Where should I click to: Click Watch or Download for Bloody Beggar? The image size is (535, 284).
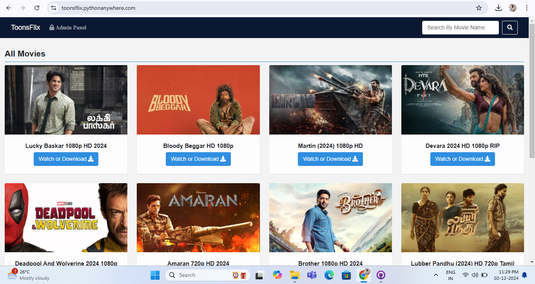coord(198,159)
